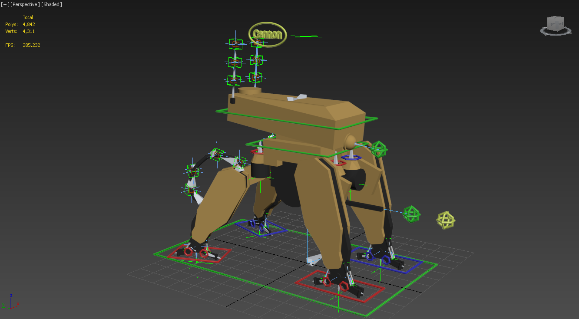Select the green wireframe sphere control nearest the cannon ball joint
Viewport: 579px width, 319px height.
click(378, 149)
